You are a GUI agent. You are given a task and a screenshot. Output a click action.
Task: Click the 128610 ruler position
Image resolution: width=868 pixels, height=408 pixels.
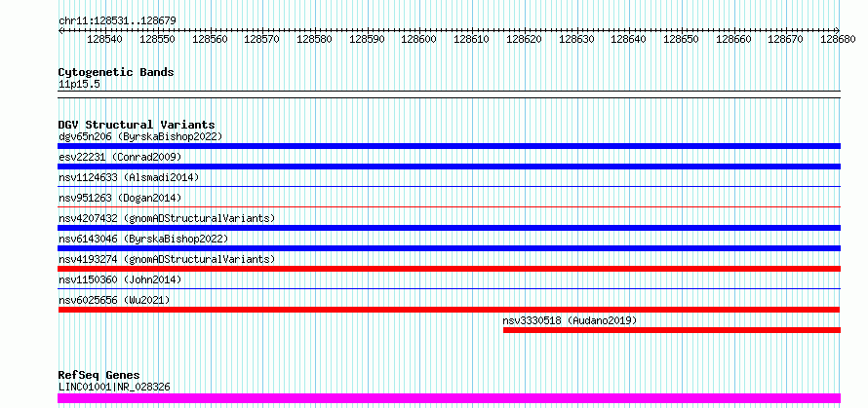pos(472,39)
